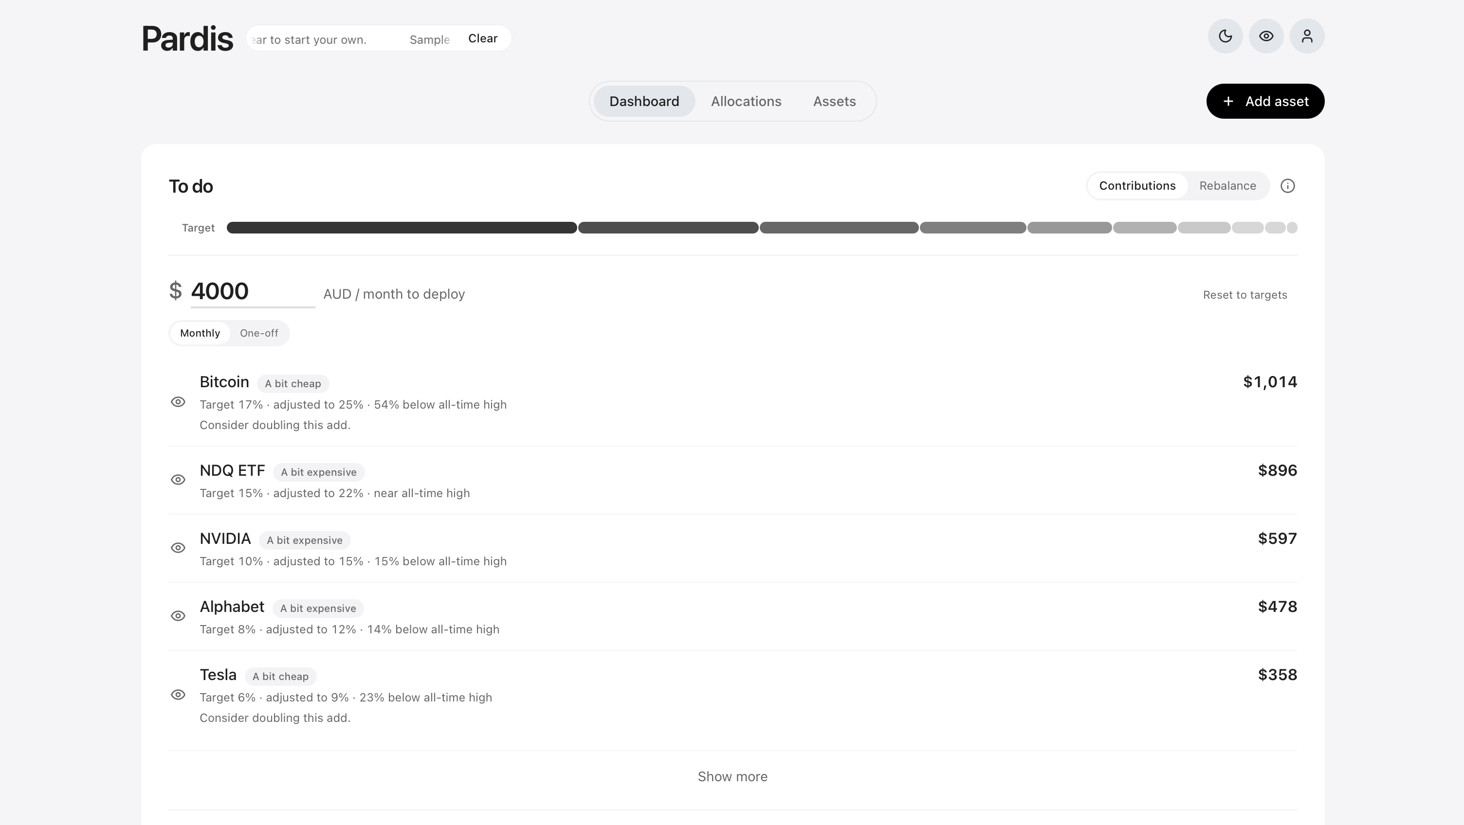Click Reset to targets link
This screenshot has height=825, width=1464.
pyautogui.click(x=1244, y=295)
